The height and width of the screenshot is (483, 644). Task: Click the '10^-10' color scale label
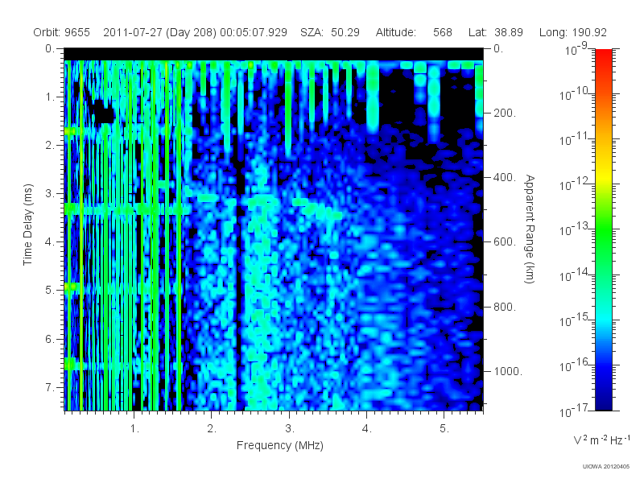[x=574, y=93]
